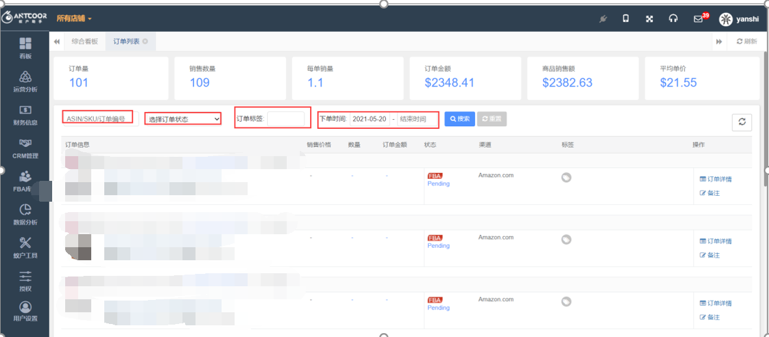Open mail inbox with 39 badge
Image resolution: width=769 pixels, height=337 pixels.
click(x=699, y=19)
